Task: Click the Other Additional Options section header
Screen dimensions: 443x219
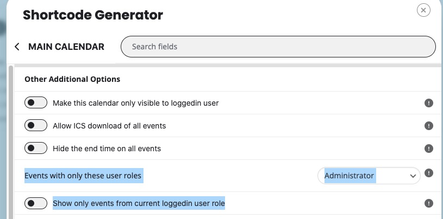Action: tap(72, 80)
